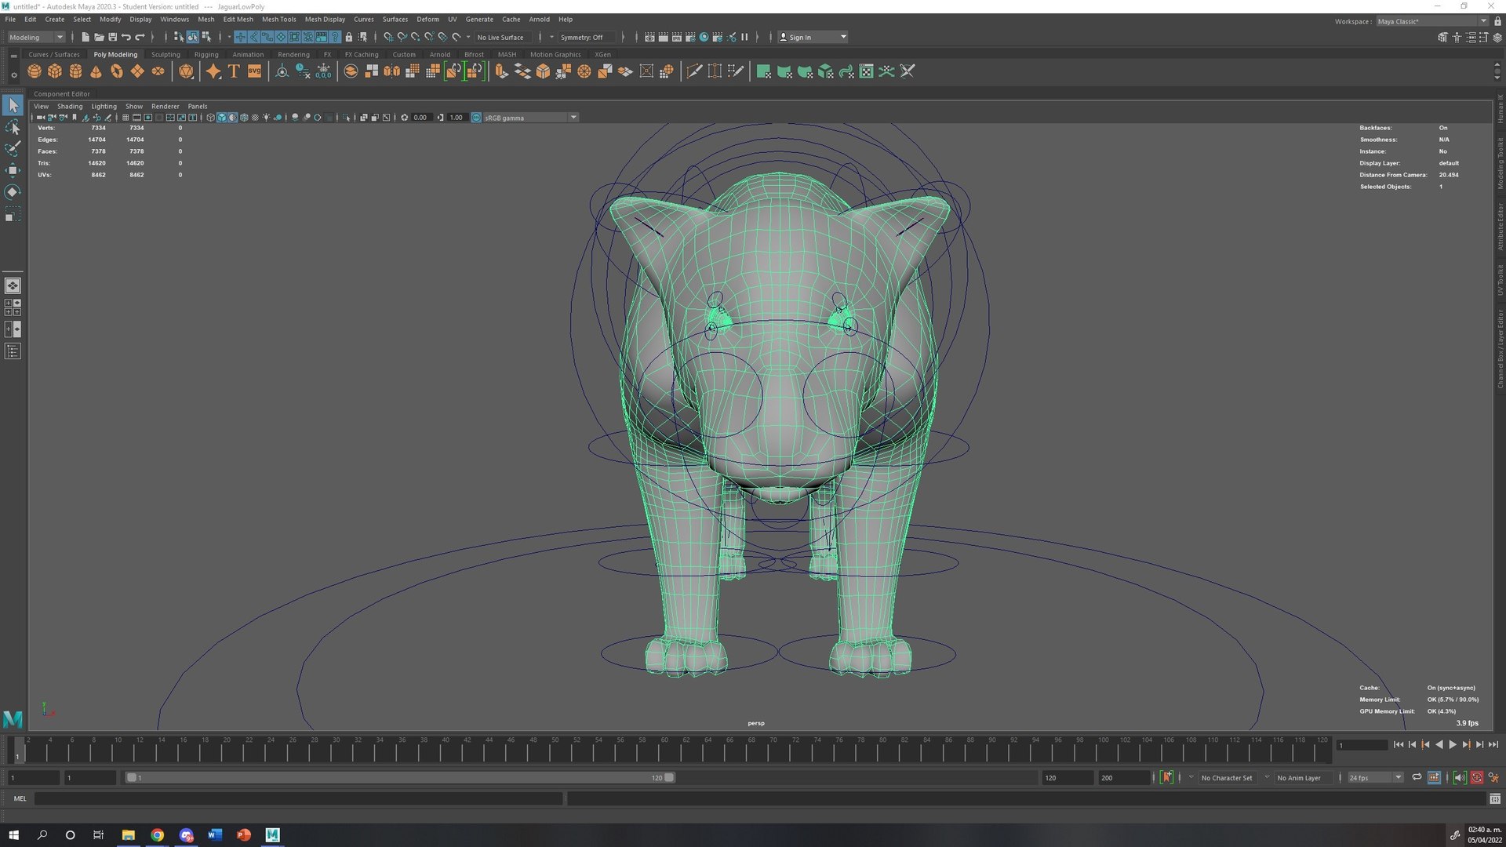
Task: Create a polygon cylinder from the shelf
Action: [x=75, y=71]
